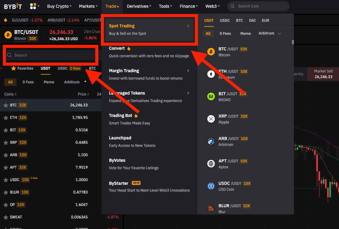Select the Convert menu entry
Image resolution: width=339 pixels, height=229 pixels.
tap(149, 52)
